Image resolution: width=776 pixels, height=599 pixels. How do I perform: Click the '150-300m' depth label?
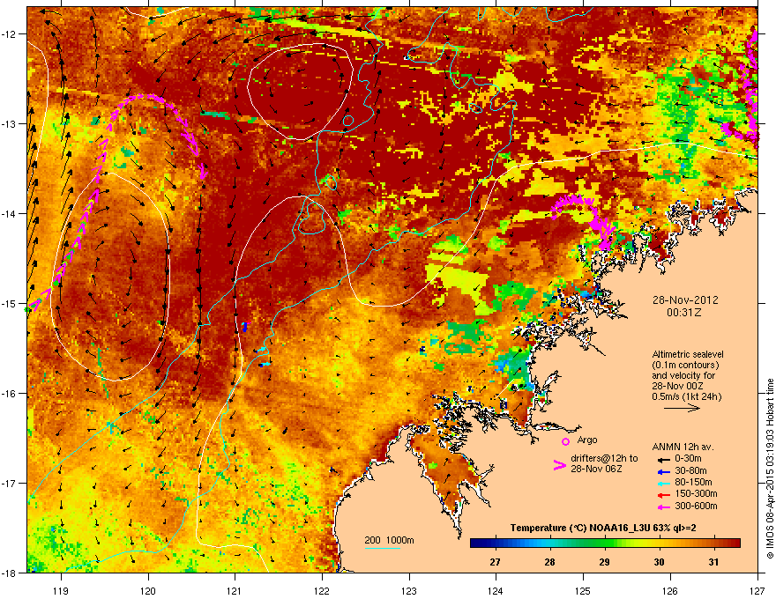tap(696, 493)
